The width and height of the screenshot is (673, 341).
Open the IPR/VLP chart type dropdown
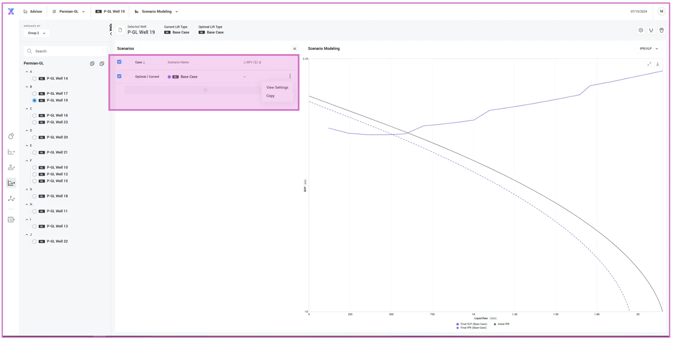[x=649, y=49]
